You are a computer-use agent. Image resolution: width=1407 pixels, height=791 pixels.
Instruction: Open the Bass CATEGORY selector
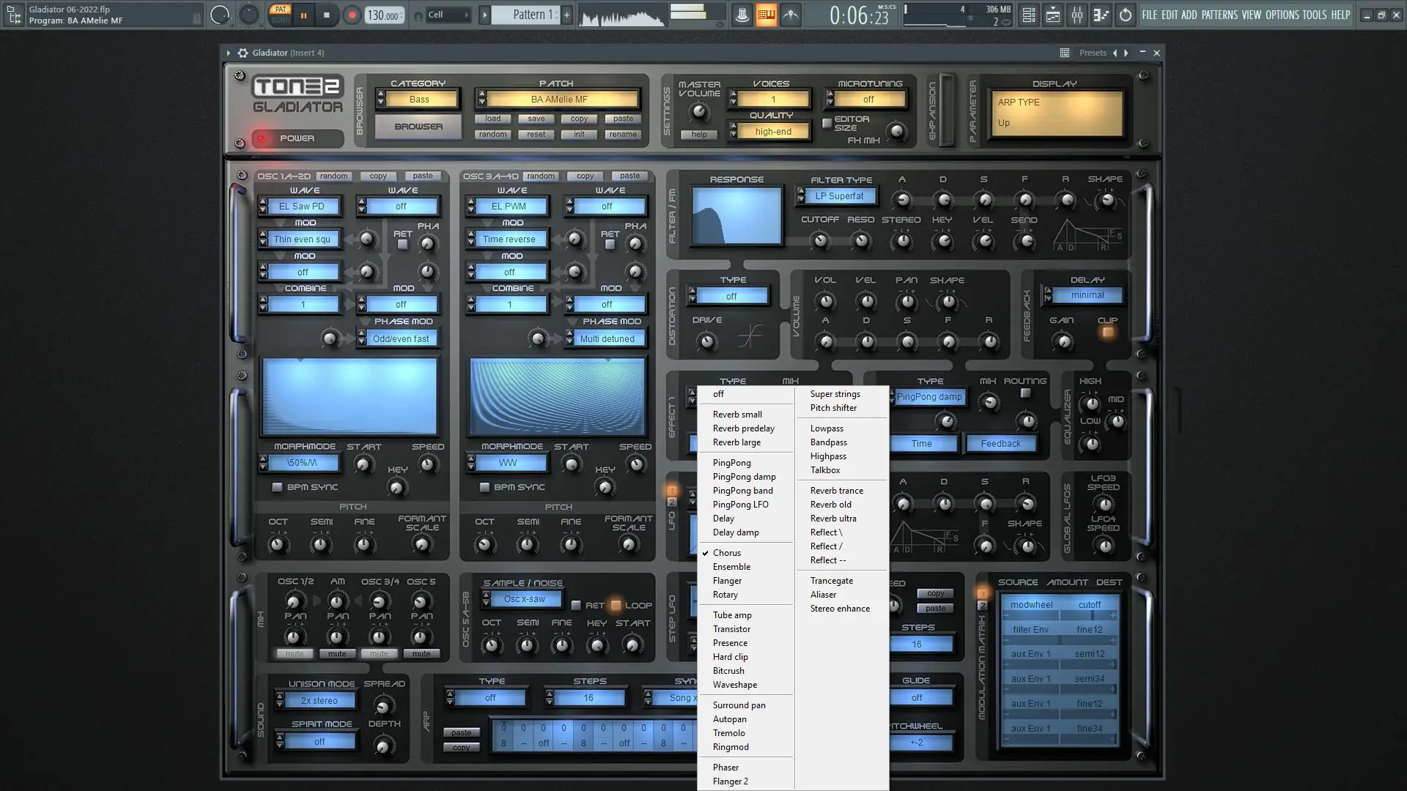click(x=419, y=100)
